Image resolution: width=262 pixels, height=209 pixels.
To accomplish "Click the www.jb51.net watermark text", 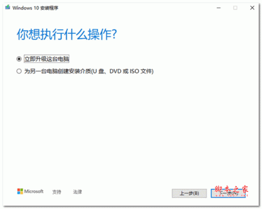I will click(x=231, y=195).
